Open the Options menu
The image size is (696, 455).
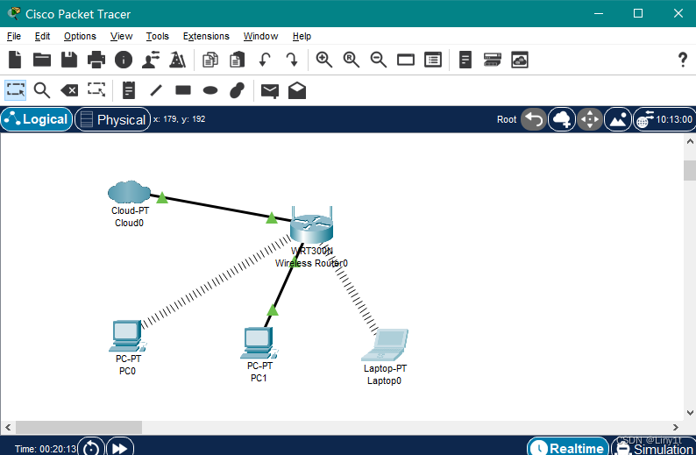[x=80, y=36]
